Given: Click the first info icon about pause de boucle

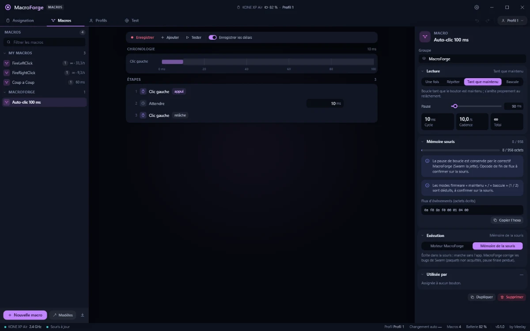Looking at the screenshot, I should point(427,161).
